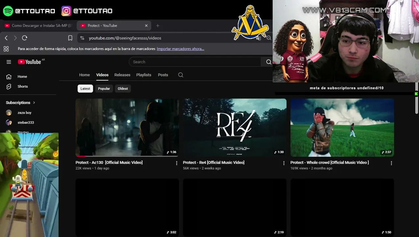Open the channel Posts tab

(x=163, y=75)
